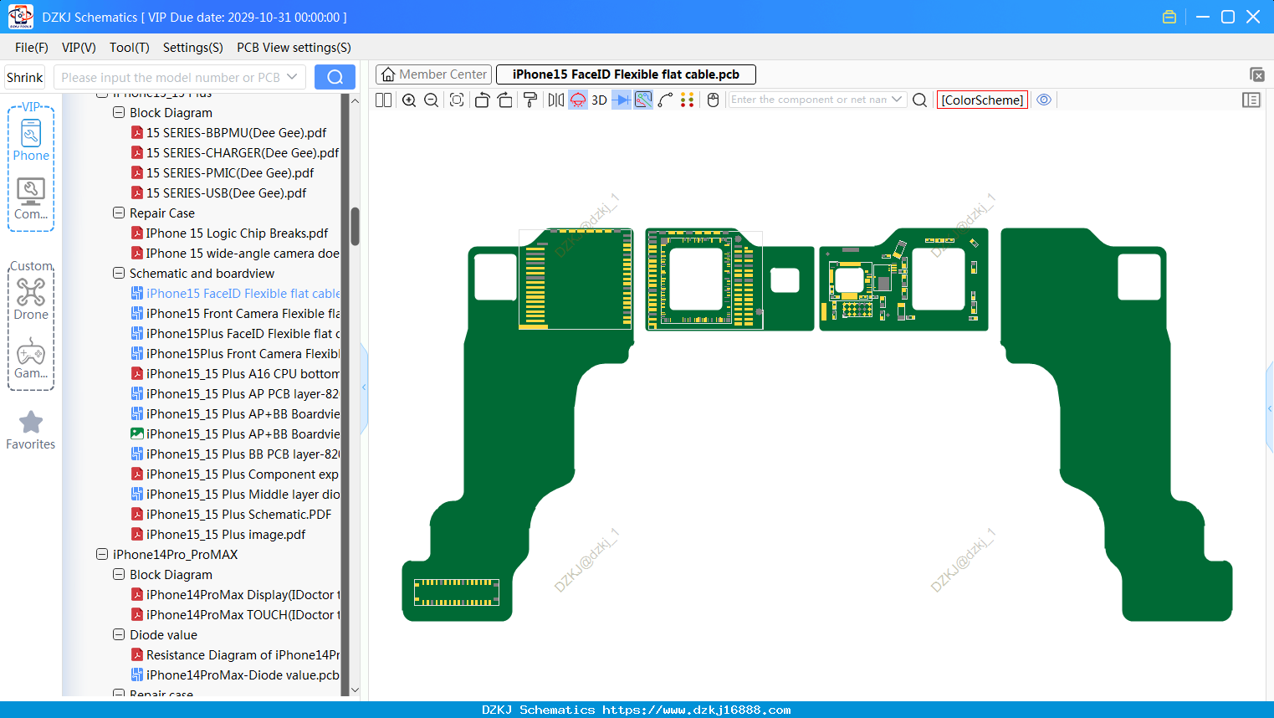Image resolution: width=1274 pixels, height=718 pixels.
Task: Select the Computer category icon
Action: 31,199
